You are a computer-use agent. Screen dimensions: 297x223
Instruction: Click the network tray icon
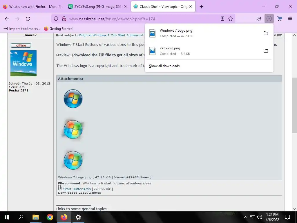[x=253, y=217]
